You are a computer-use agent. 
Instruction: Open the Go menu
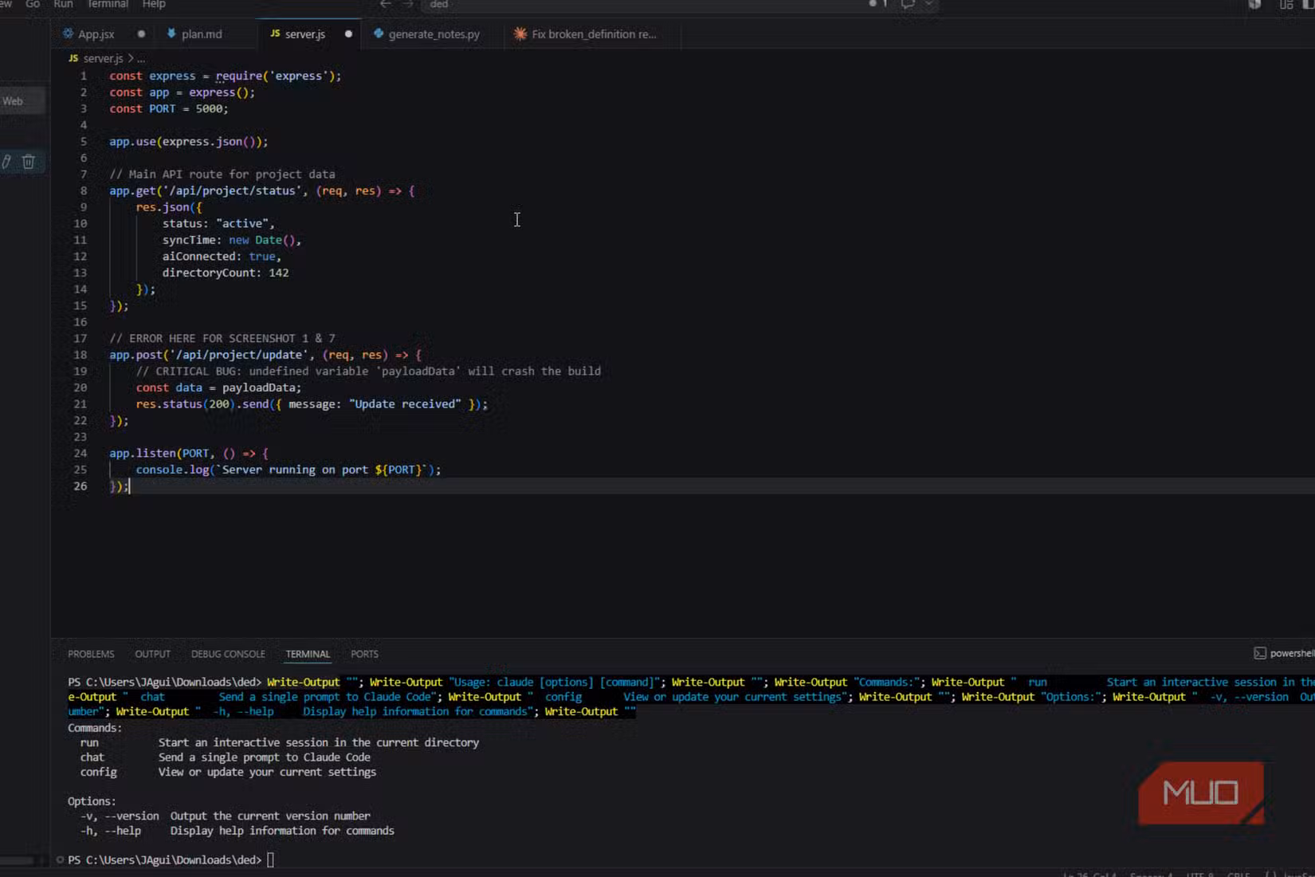(x=33, y=4)
